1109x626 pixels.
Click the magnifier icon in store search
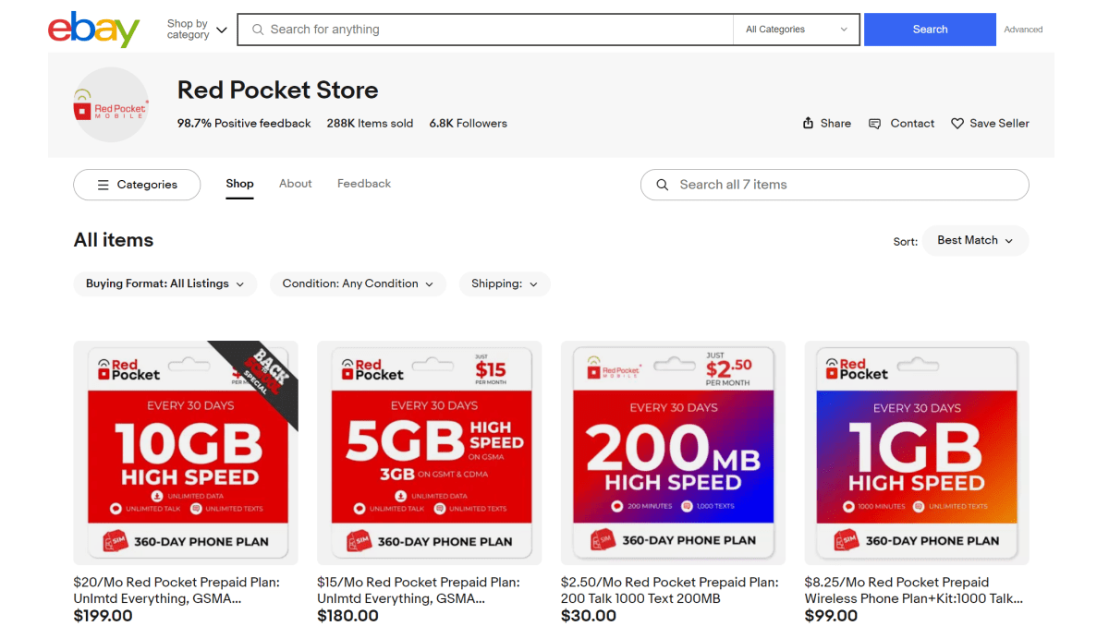[x=663, y=185]
